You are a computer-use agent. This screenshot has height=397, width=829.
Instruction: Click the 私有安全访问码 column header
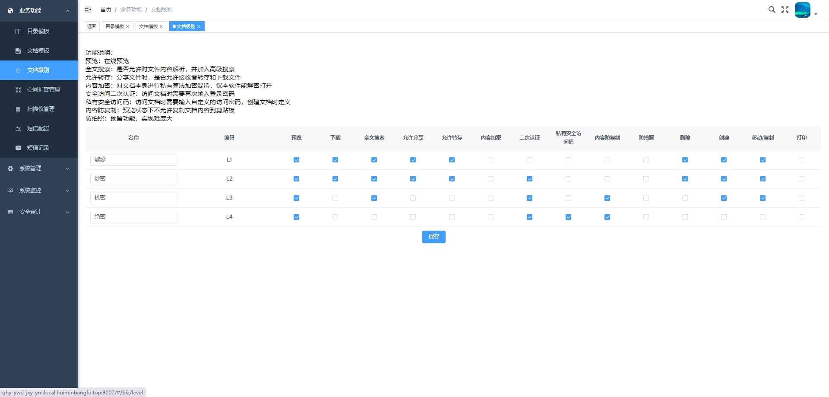(568, 138)
